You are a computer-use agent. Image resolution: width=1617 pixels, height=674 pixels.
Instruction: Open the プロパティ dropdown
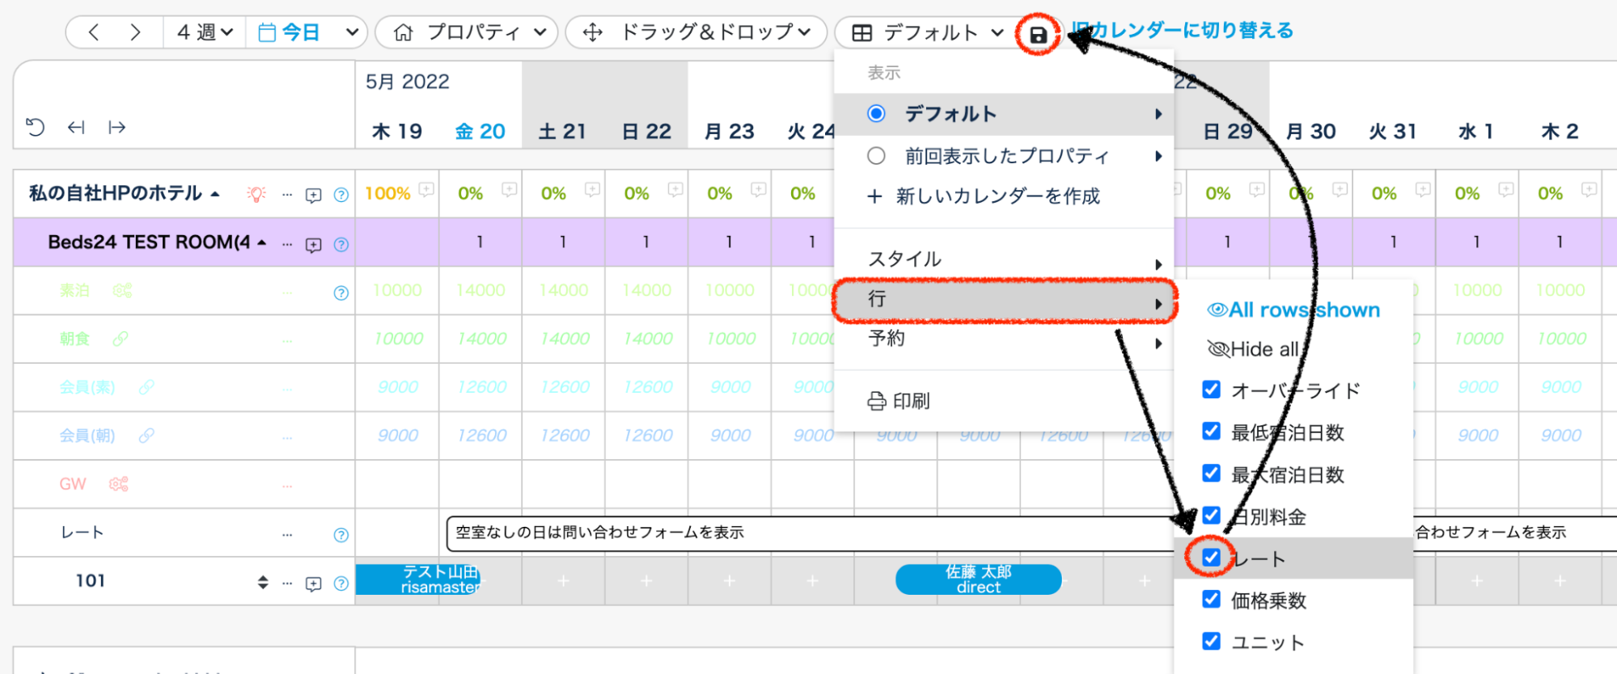pyautogui.click(x=468, y=32)
